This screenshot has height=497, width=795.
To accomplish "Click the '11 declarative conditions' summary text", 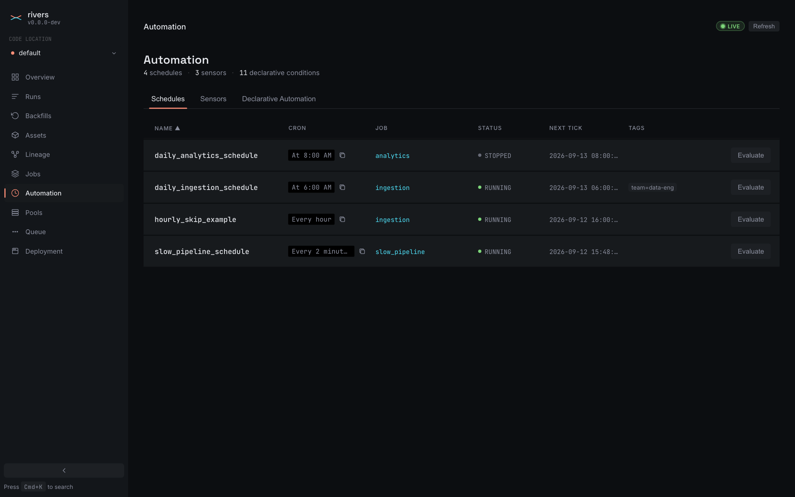I will tap(279, 73).
